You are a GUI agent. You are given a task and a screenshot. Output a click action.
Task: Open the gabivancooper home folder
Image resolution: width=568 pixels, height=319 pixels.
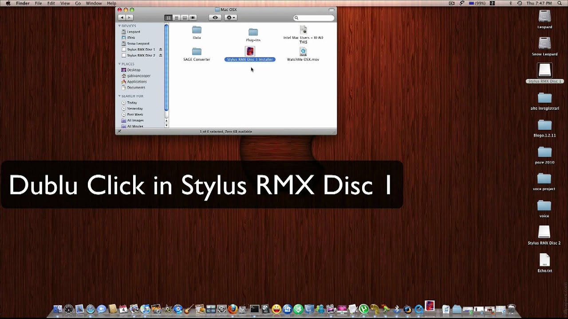pyautogui.click(x=136, y=76)
